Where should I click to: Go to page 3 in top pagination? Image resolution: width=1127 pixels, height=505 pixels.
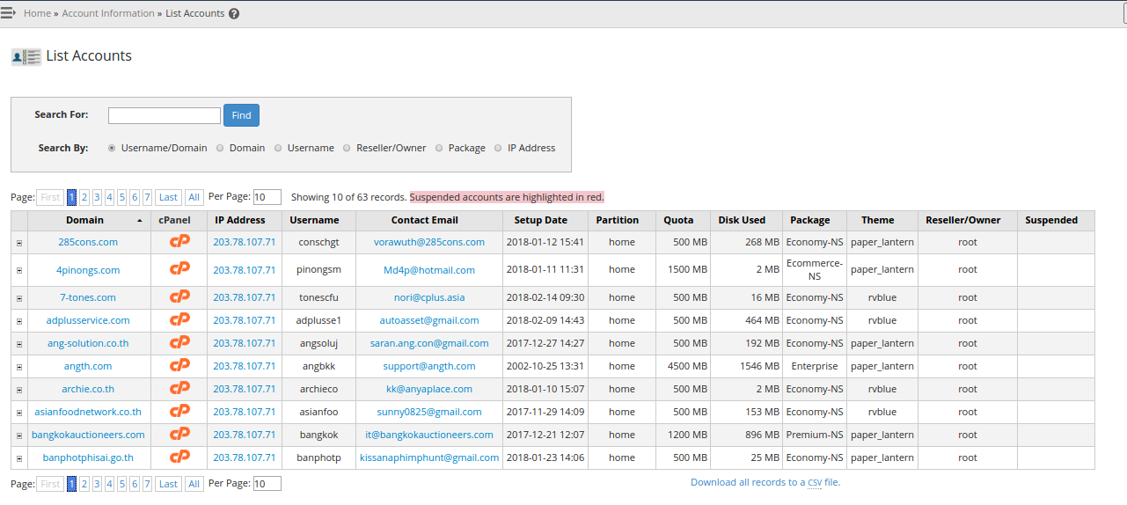97,198
